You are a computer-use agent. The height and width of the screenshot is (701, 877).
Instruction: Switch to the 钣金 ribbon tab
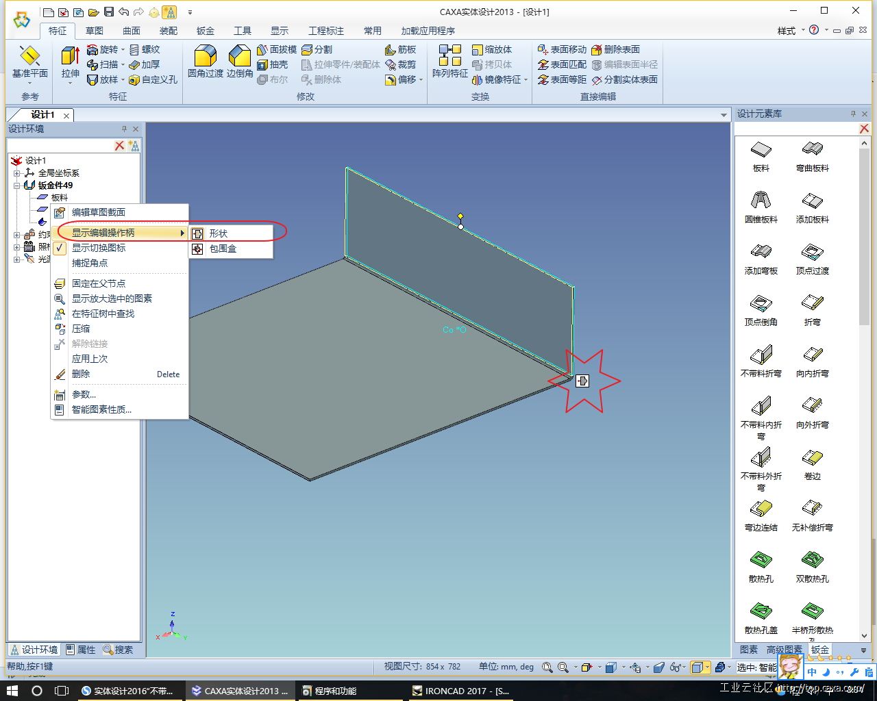pyautogui.click(x=205, y=31)
